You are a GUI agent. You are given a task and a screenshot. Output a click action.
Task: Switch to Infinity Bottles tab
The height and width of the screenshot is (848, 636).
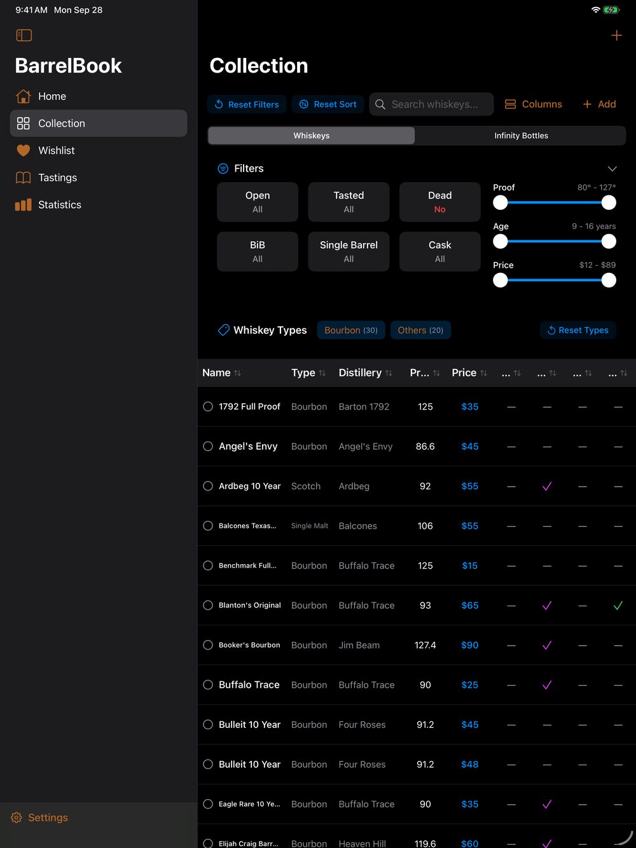[x=521, y=136]
